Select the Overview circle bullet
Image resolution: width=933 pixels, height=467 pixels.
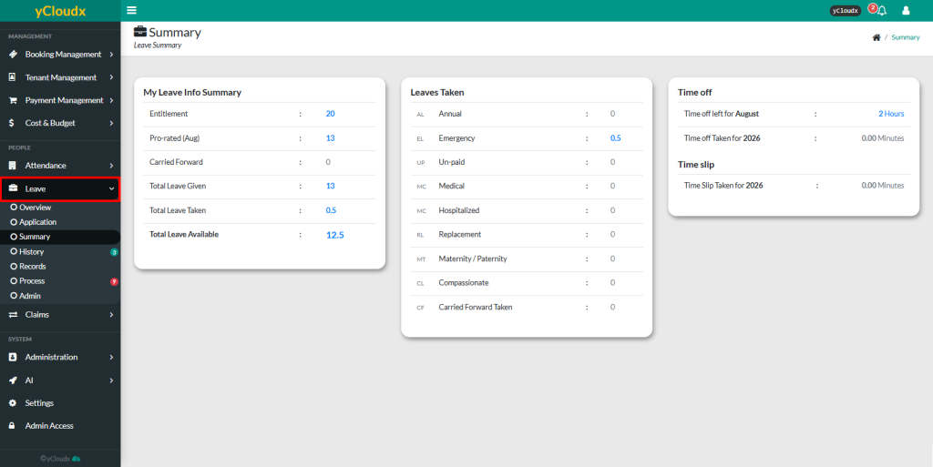tap(14, 208)
